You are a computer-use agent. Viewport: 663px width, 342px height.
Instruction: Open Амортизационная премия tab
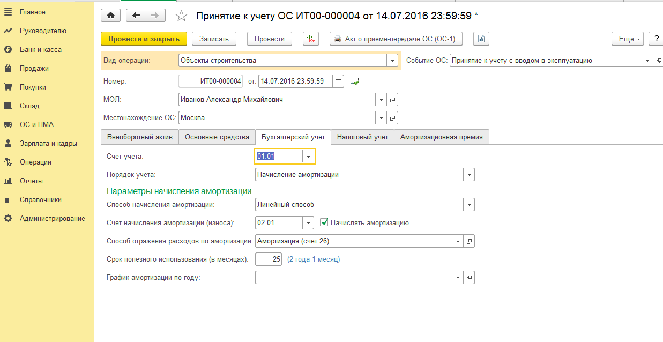point(441,137)
